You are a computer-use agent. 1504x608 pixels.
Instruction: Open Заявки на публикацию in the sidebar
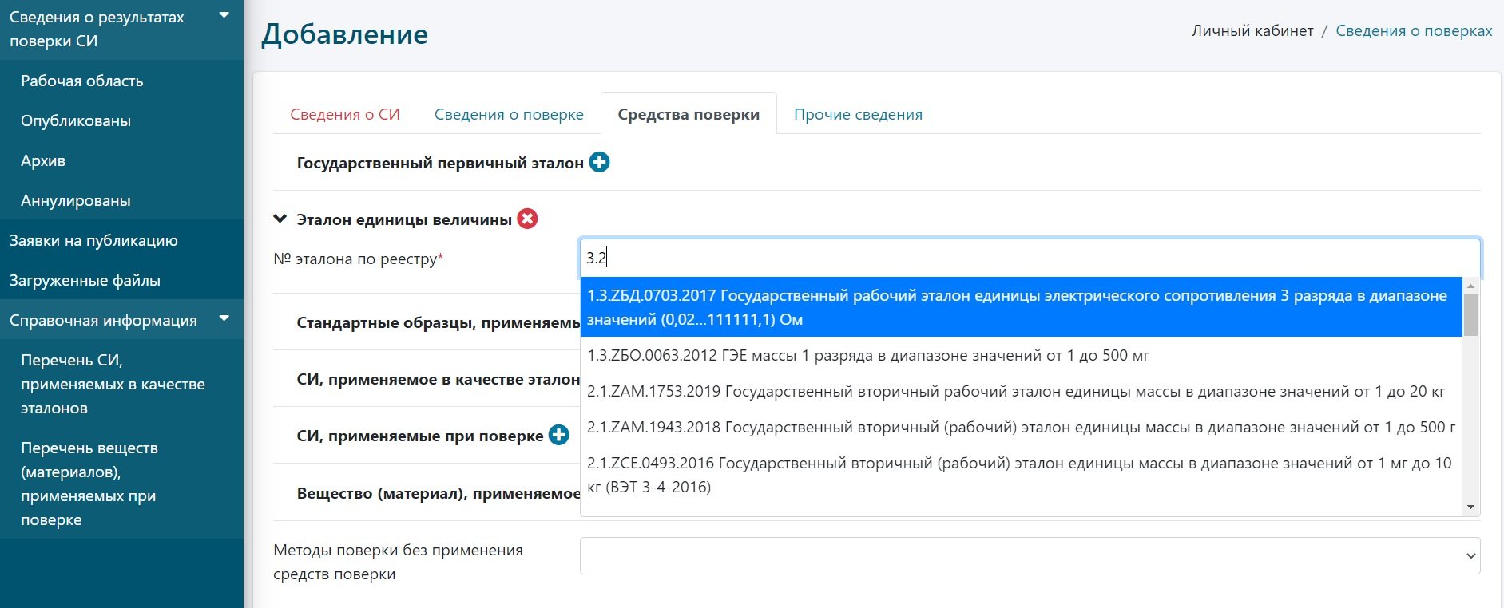(93, 240)
